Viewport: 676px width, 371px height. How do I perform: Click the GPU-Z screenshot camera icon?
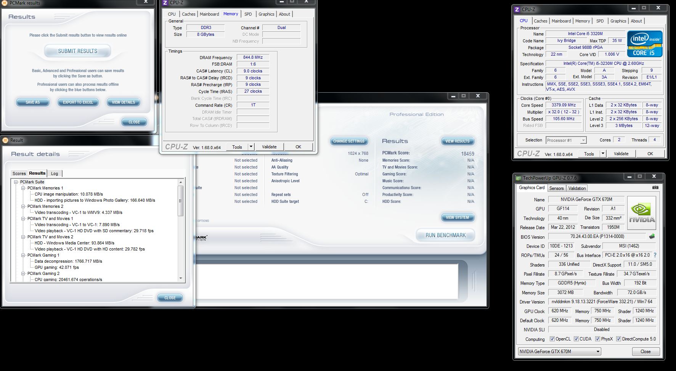655,188
